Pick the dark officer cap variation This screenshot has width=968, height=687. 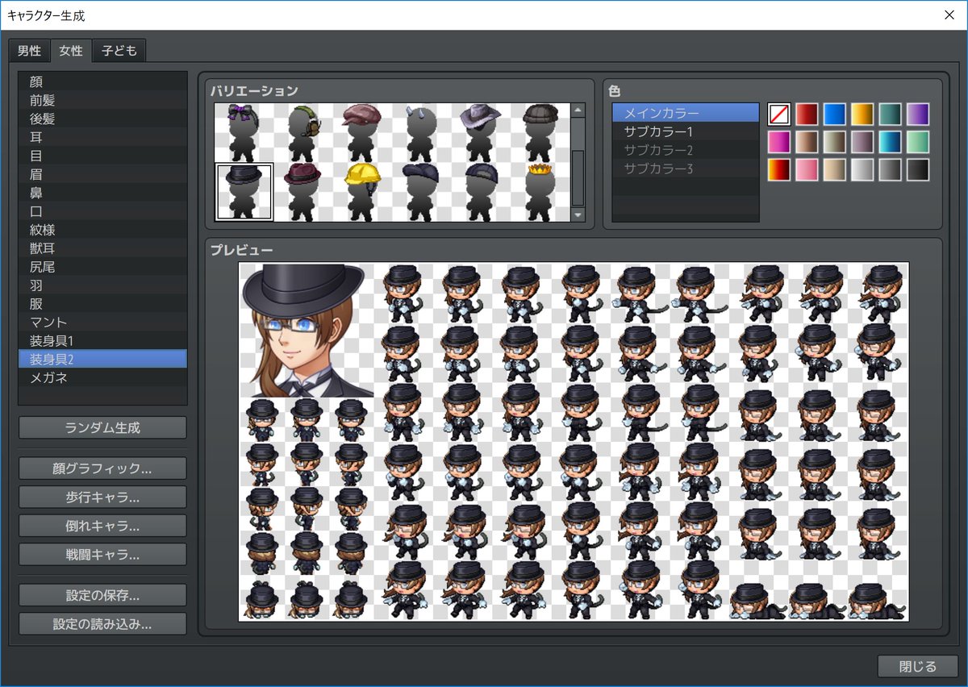click(480, 191)
